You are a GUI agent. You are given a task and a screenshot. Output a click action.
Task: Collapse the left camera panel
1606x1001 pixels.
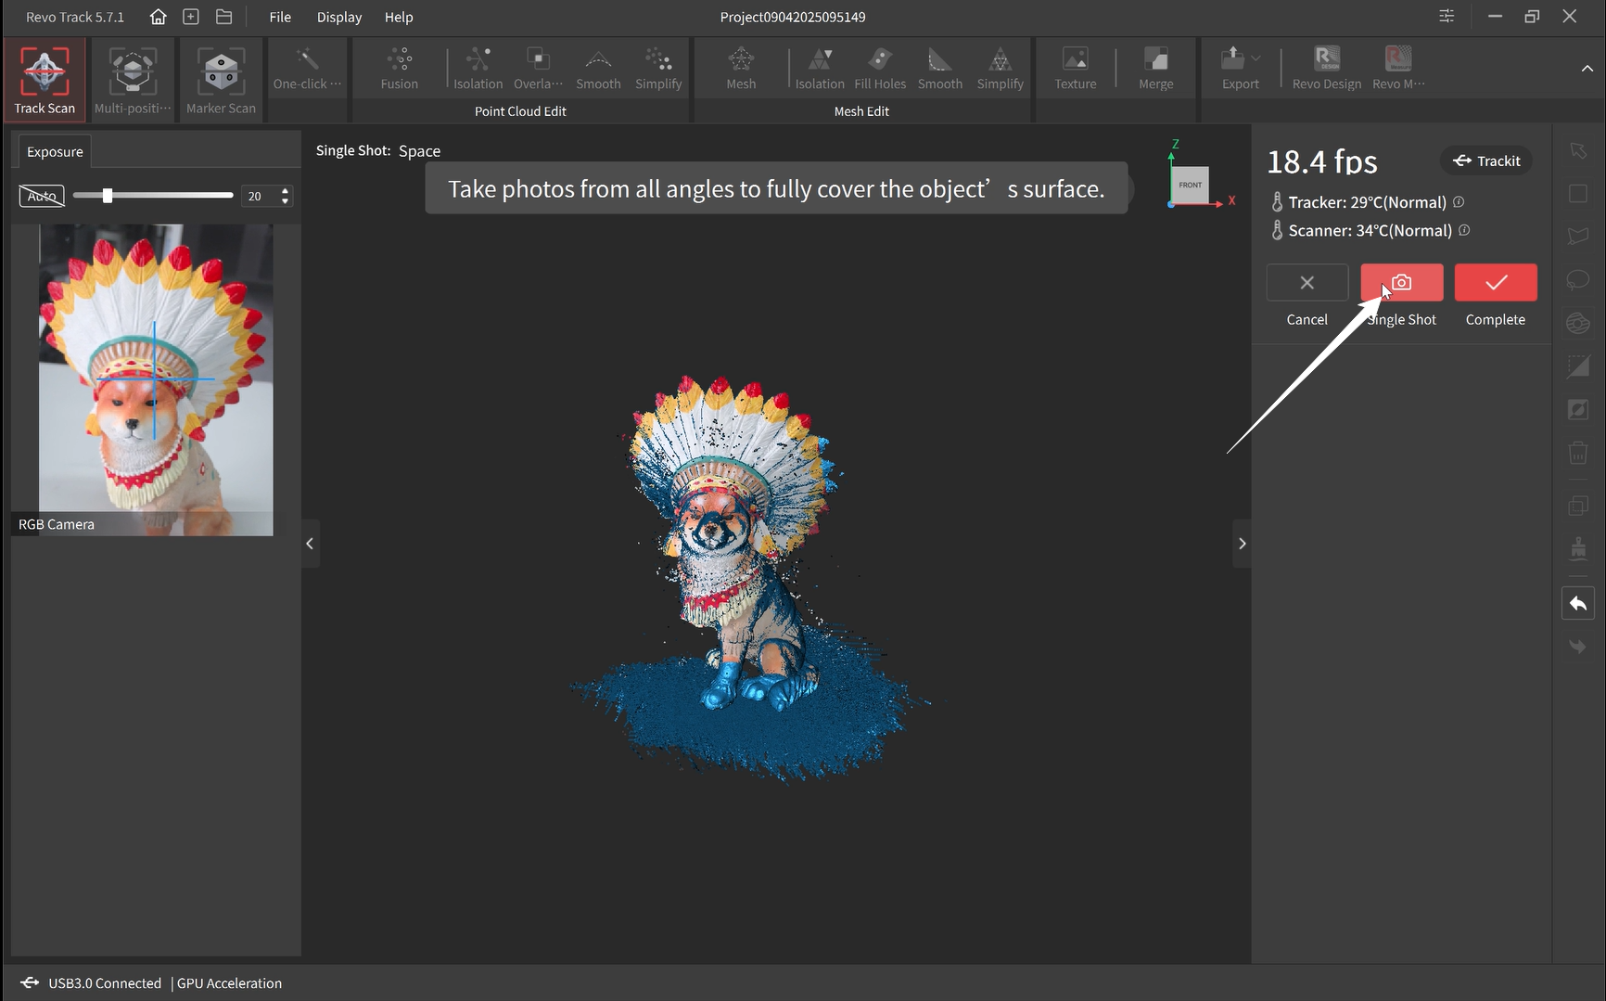pyautogui.click(x=310, y=544)
